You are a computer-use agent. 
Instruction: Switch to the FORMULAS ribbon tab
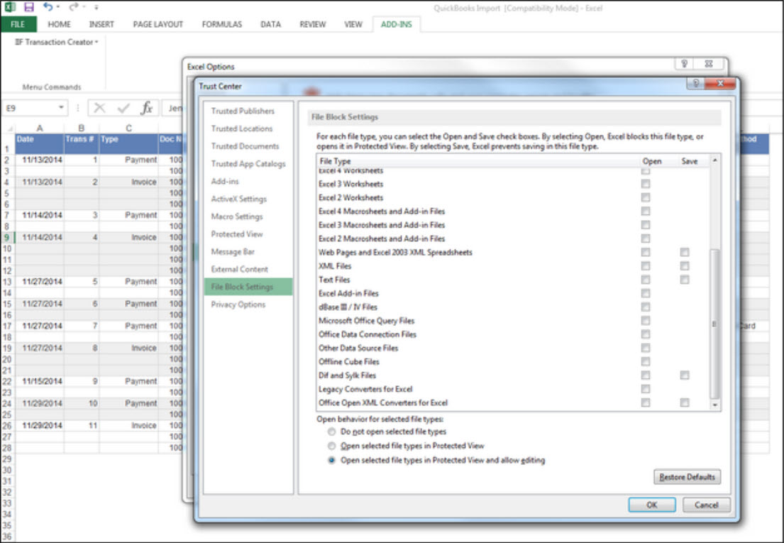(x=222, y=24)
